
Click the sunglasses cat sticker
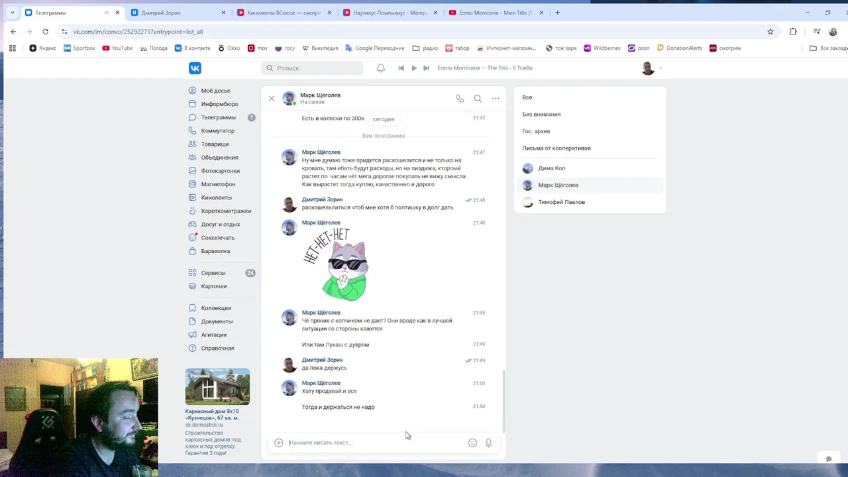tap(336, 265)
